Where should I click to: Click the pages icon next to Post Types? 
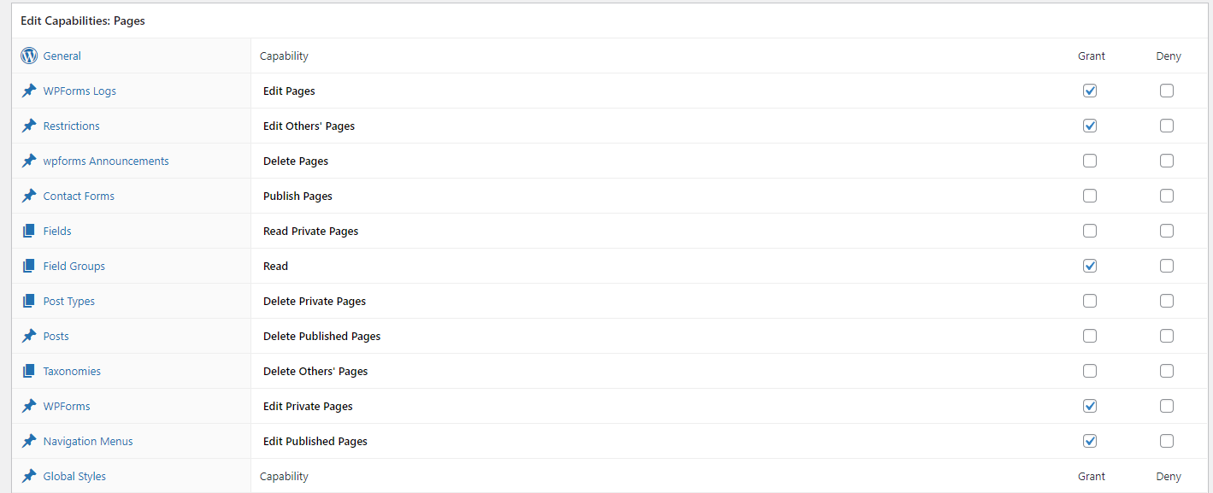pyautogui.click(x=29, y=301)
